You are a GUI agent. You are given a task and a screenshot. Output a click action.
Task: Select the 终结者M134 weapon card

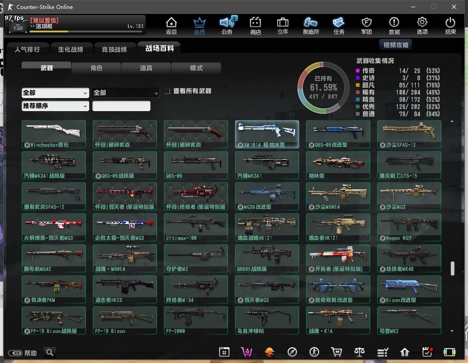click(x=196, y=289)
